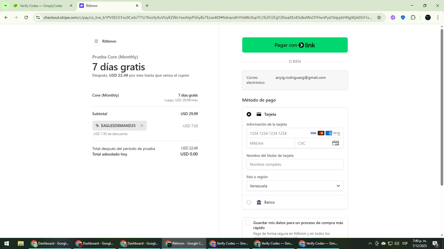Click the 'USD 7.50 de descuento' text
Image resolution: width=444 pixels, height=249 pixels.
(110, 134)
